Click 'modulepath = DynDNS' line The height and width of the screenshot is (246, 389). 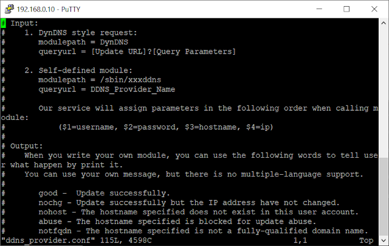(x=83, y=42)
